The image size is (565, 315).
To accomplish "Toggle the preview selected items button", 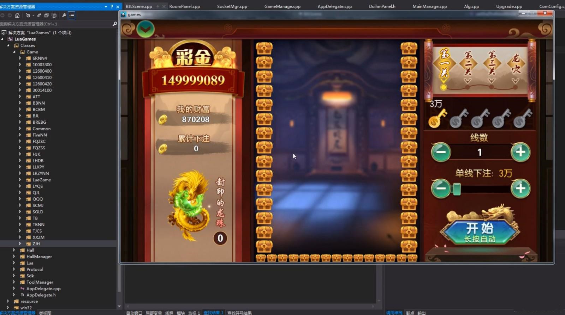I will click(72, 15).
